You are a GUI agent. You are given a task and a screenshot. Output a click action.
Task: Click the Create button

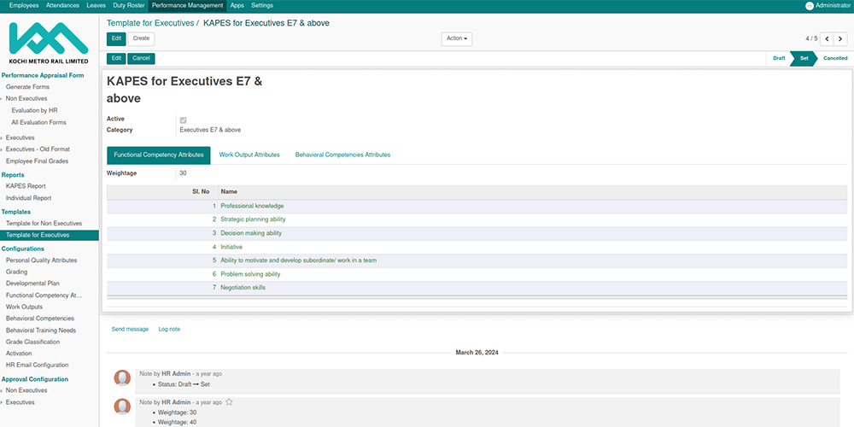point(141,38)
